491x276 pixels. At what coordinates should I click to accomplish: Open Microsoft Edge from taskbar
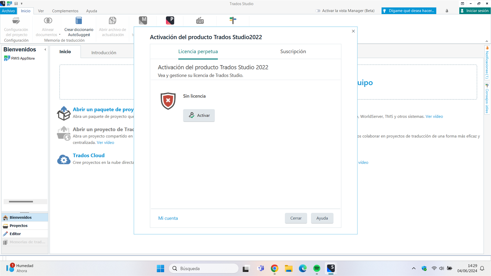pyautogui.click(x=303, y=269)
